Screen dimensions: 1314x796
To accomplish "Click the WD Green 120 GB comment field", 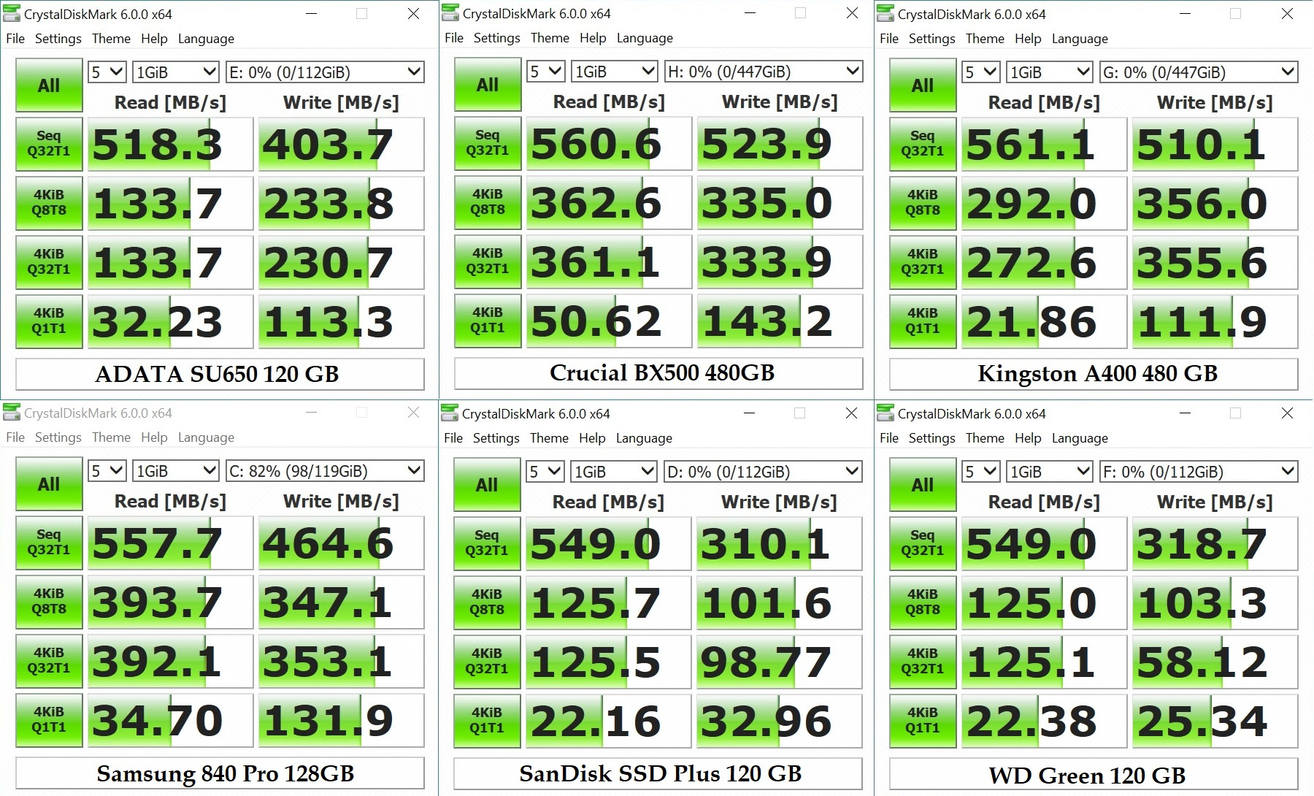I will tap(1094, 774).
